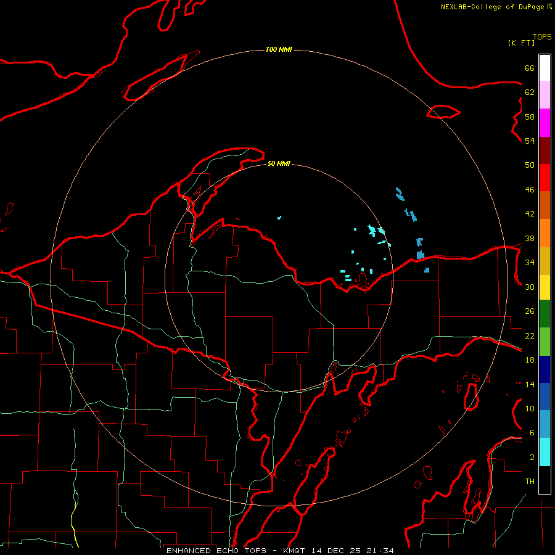Pick the magenta legend color block
This screenshot has width=555, height=555.
pos(545,123)
